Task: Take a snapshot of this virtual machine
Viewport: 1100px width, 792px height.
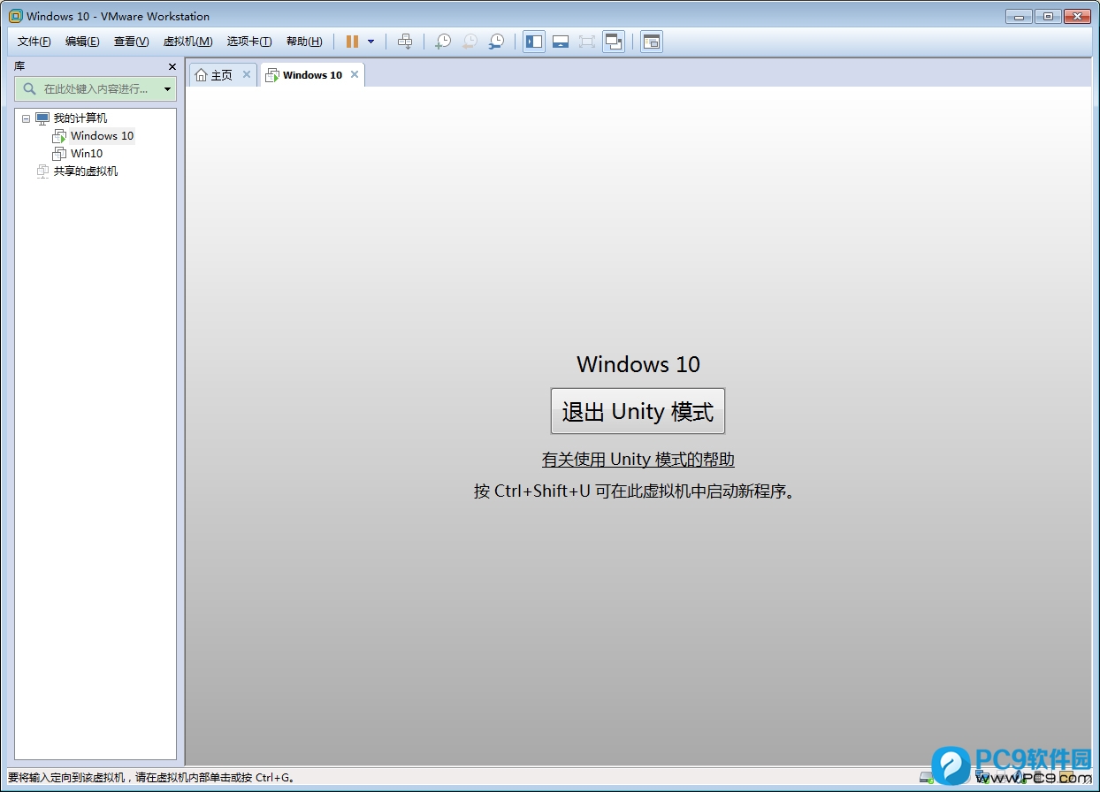Action: tap(443, 42)
